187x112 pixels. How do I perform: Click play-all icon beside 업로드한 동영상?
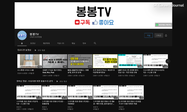pos(36,50)
